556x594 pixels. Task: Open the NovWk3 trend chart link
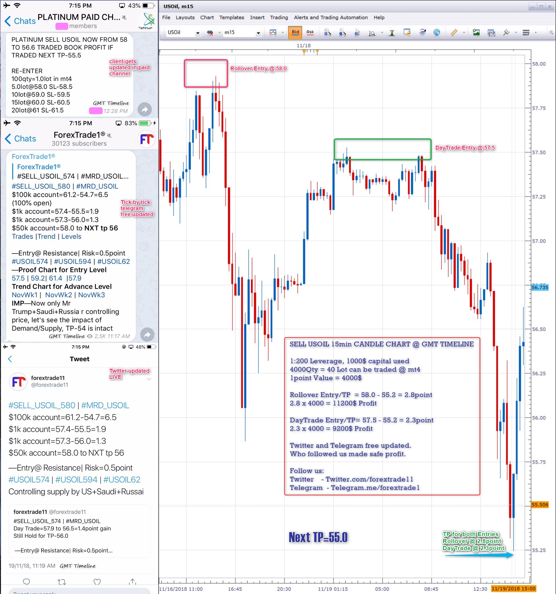coord(92,295)
